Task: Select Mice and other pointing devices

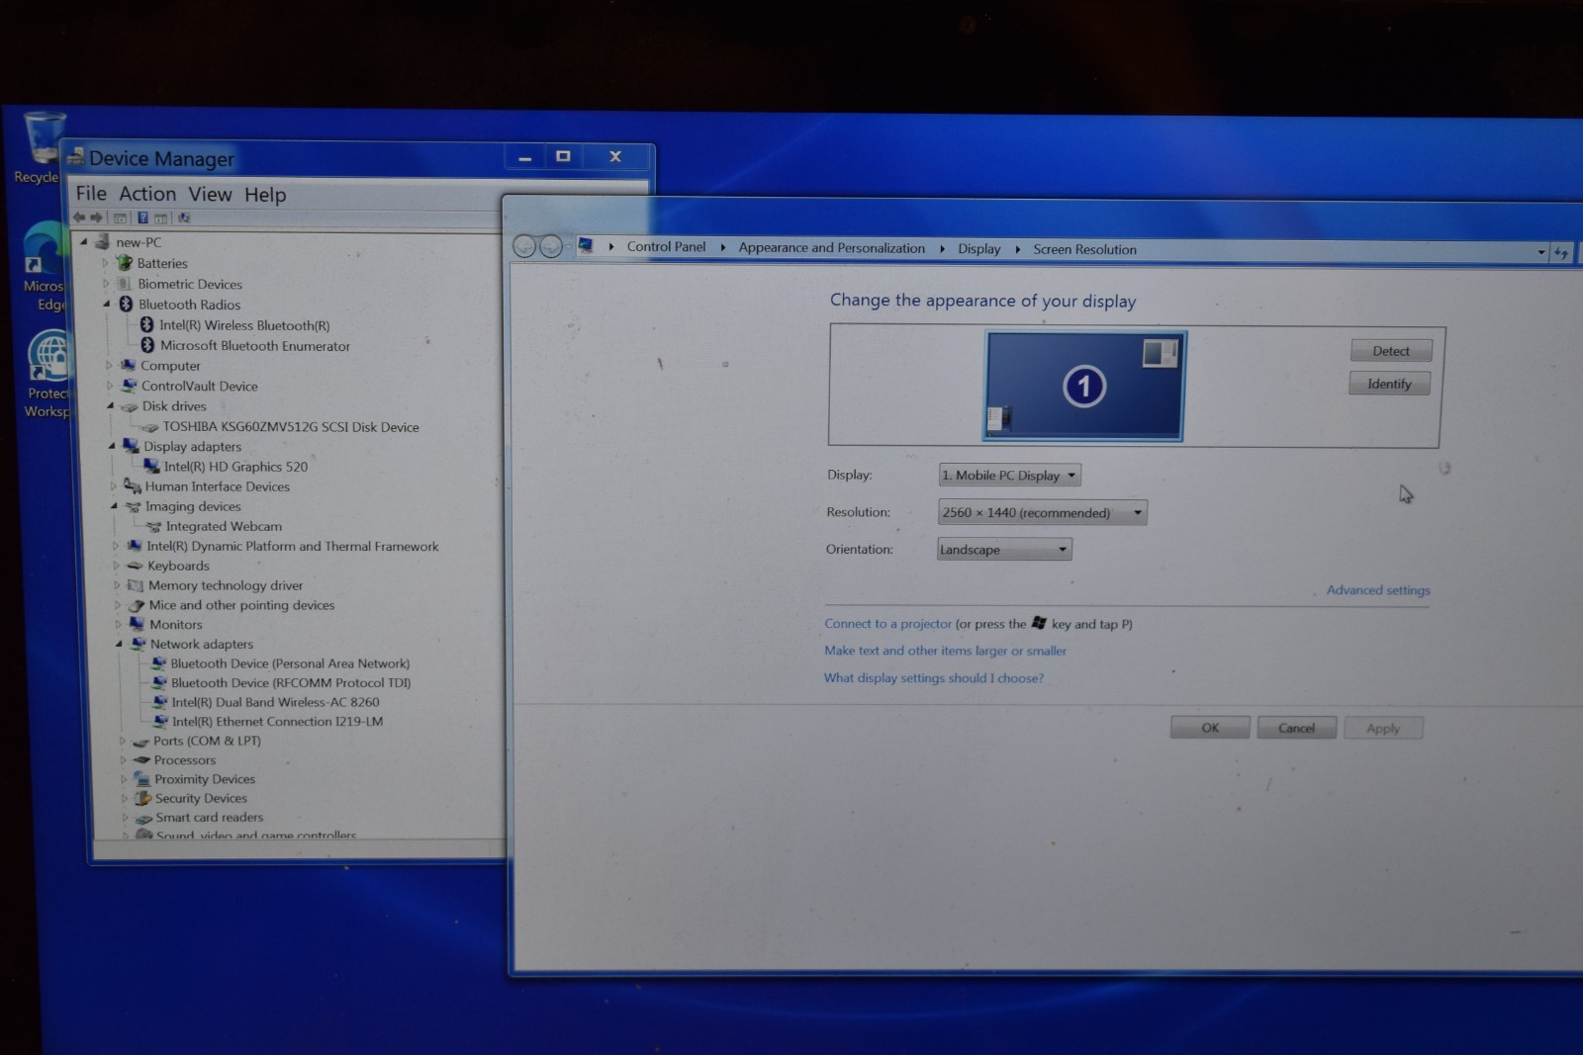Action: [241, 605]
